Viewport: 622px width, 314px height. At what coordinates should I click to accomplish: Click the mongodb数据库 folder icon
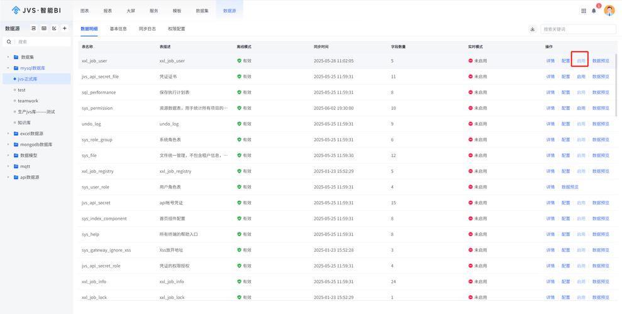pos(16,144)
